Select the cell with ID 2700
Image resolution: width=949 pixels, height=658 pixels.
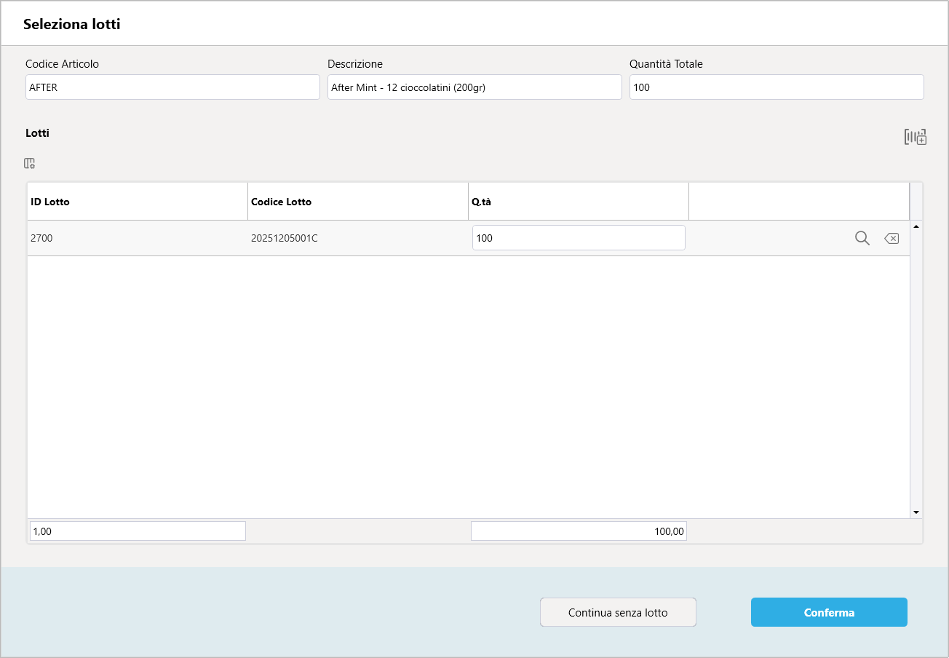point(137,238)
